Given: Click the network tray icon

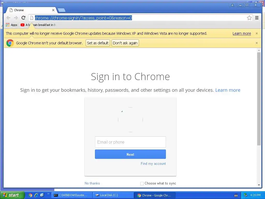Looking at the screenshot, I should [x=246, y=195].
